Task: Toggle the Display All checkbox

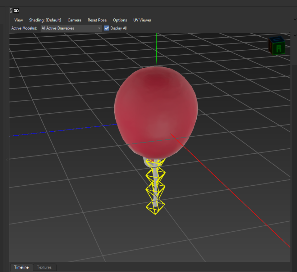Action: [107, 28]
